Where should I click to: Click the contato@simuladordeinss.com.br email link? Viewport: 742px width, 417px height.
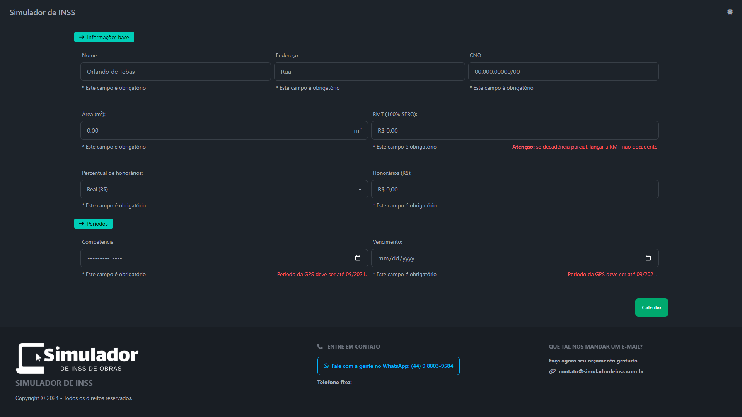pos(601,371)
